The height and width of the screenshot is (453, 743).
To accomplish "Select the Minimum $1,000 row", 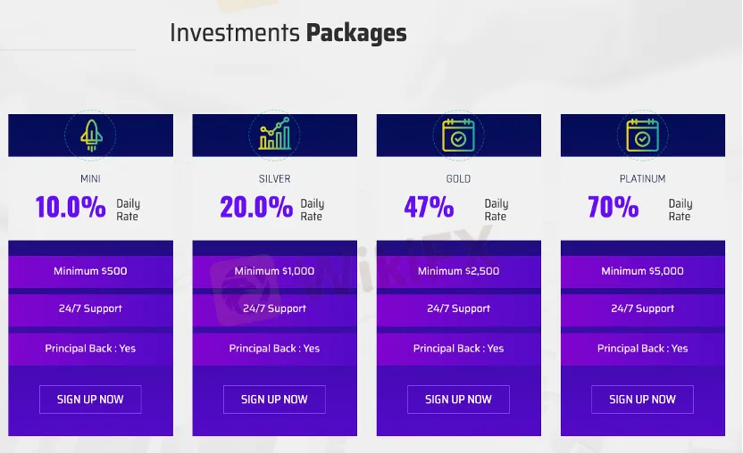I will coord(274,271).
